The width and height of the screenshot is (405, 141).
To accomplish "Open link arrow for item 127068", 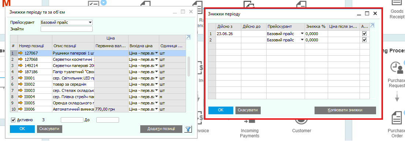I will (x=21, y=59).
